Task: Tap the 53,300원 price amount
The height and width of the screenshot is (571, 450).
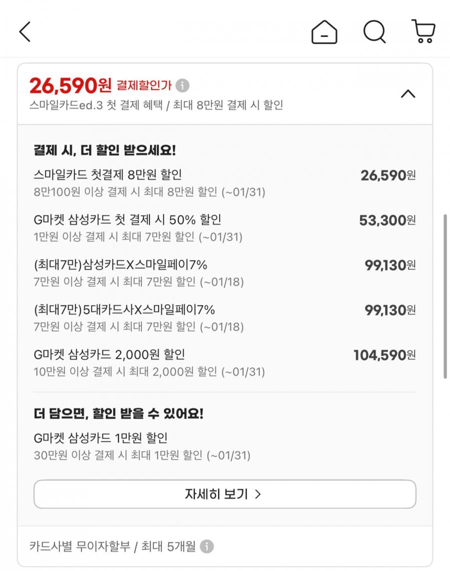Action: (x=387, y=220)
